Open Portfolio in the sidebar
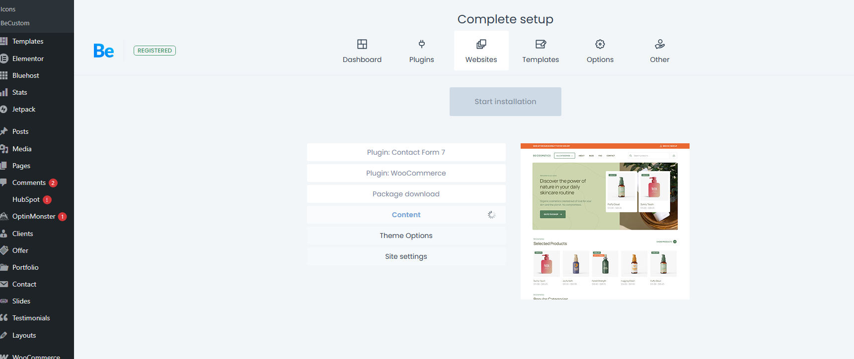The width and height of the screenshot is (854, 359). pos(25,267)
